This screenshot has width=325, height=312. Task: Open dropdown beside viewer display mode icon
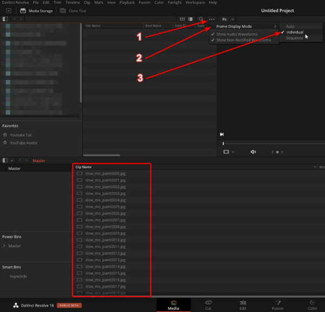[233, 152]
